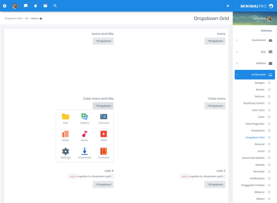Open the Download icon in the dropdown grid
The width and height of the screenshot is (277, 203).
pos(84,152)
